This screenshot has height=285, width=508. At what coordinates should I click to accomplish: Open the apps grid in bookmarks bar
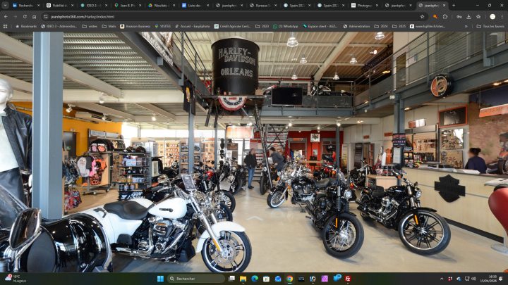(5, 26)
